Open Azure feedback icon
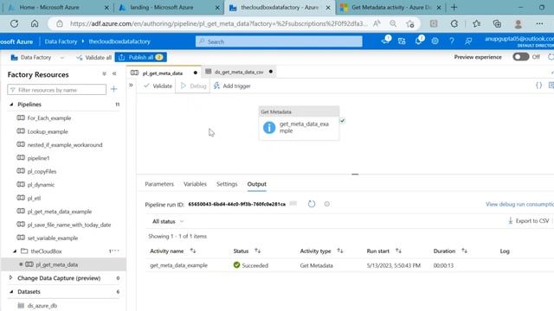Image resolution: width=554 pixels, height=311 pixels. click(468, 41)
